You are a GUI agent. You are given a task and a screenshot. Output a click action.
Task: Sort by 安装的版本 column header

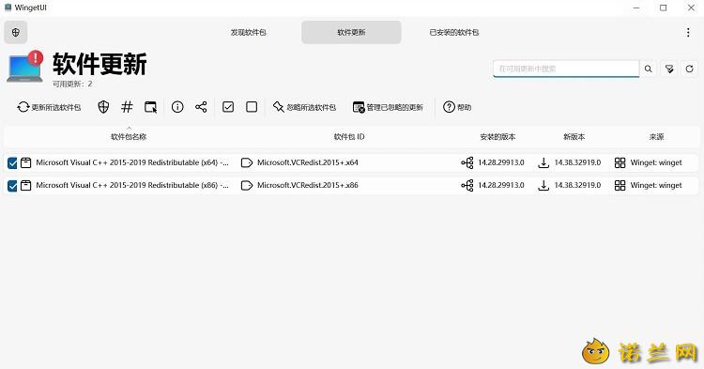tap(497, 137)
